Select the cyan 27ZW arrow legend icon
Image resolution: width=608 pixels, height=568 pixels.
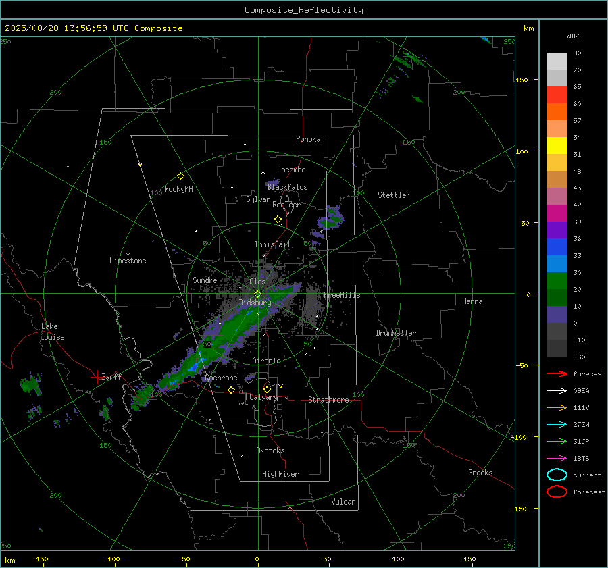(557, 425)
